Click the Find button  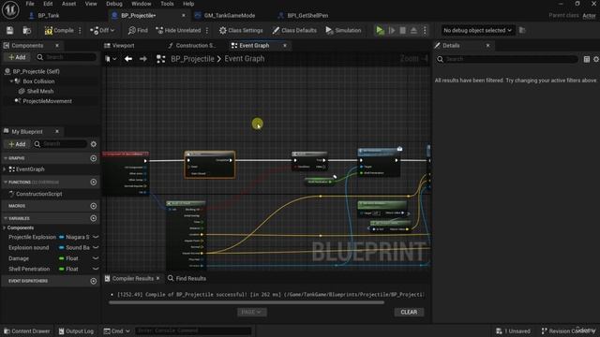pos(138,30)
